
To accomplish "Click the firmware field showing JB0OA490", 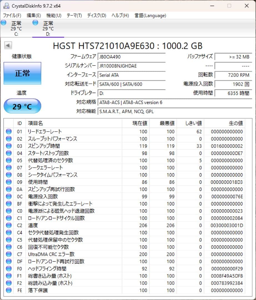I will tap(130, 57).
